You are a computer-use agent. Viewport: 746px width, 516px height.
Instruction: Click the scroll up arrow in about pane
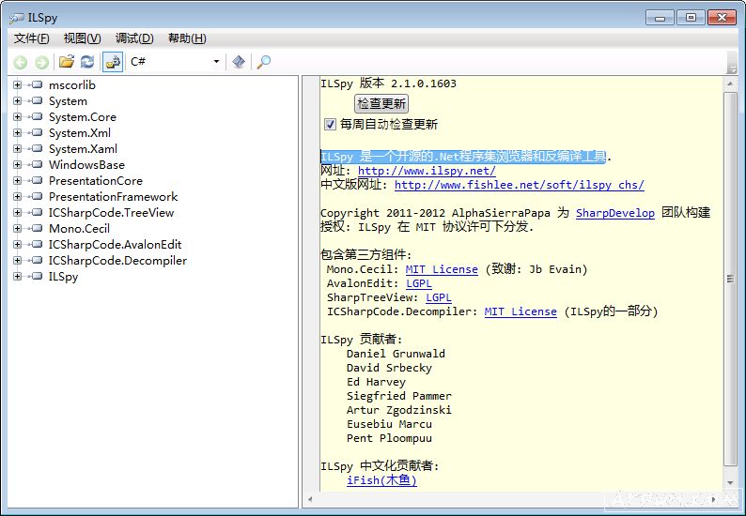click(x=730, y=83)
